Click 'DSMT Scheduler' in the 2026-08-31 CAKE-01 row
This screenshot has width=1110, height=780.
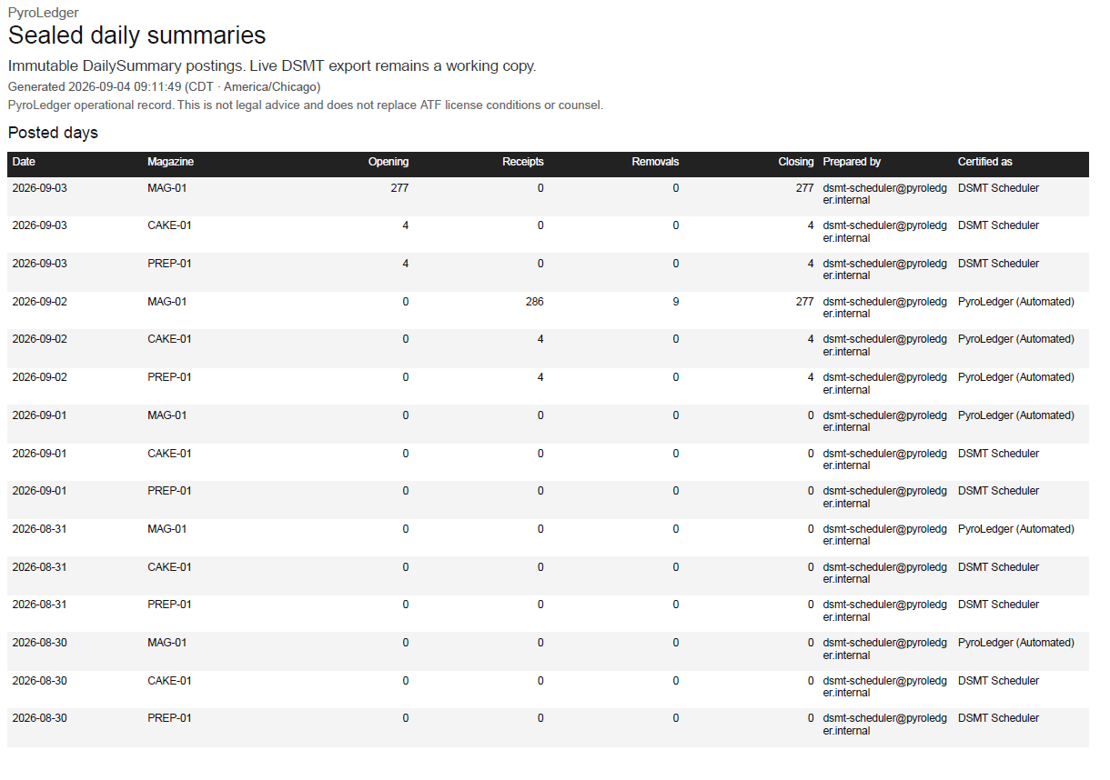(998, 567)
